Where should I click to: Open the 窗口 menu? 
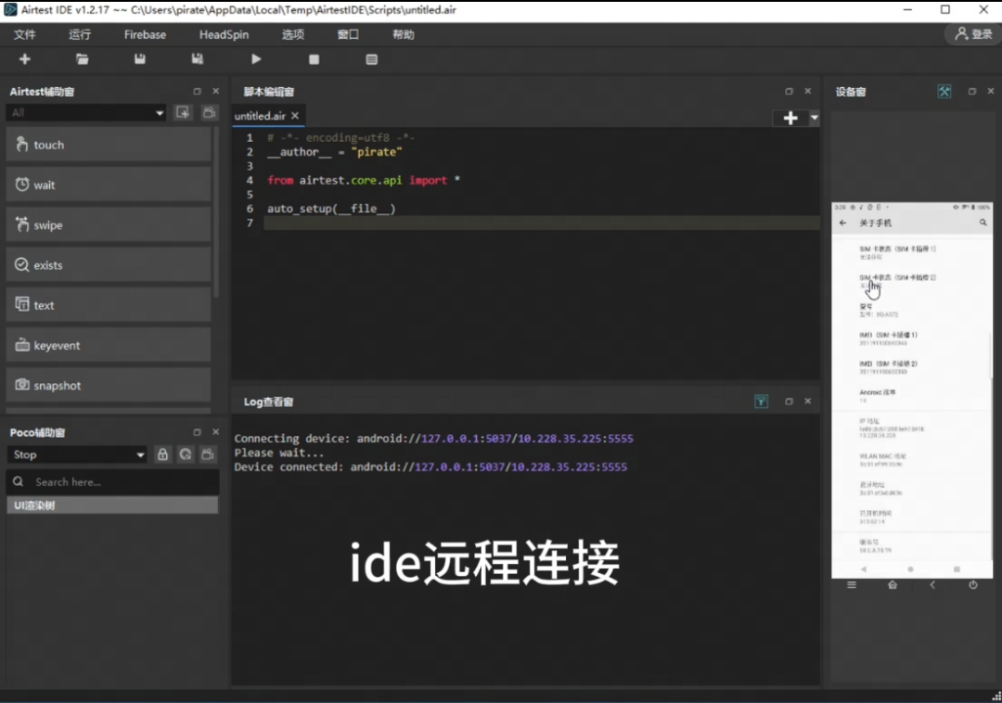348,34
